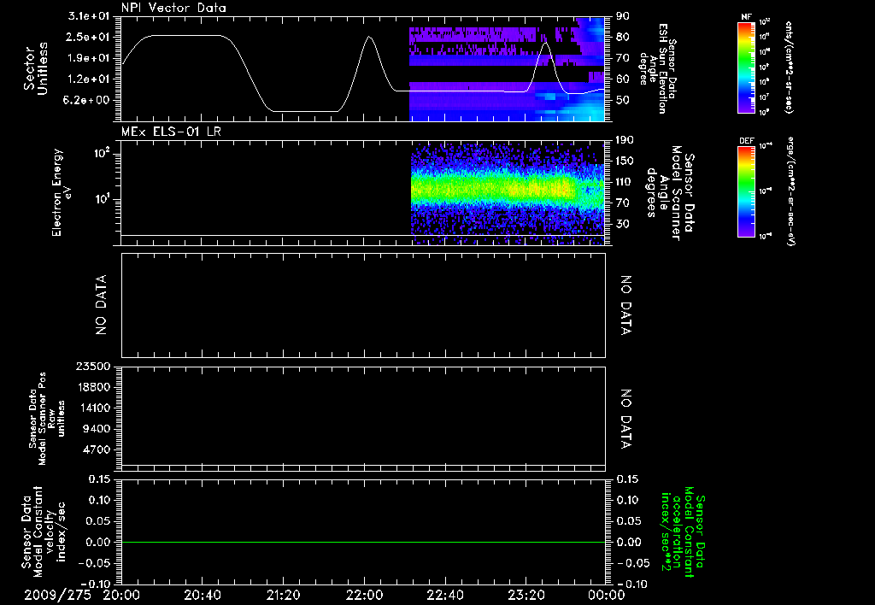875x605 pixels.
Task: Click the "00:00" time tick label
Action: click(x=607, y=595)
